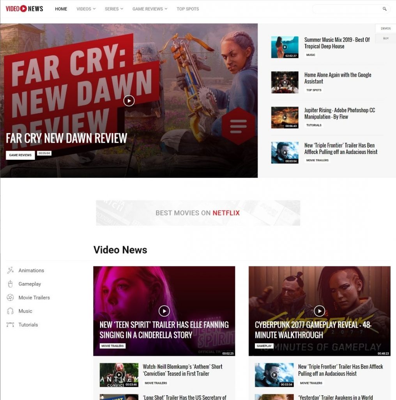Click the Tutorials tag under Jupiter Rising

[314, 125]
